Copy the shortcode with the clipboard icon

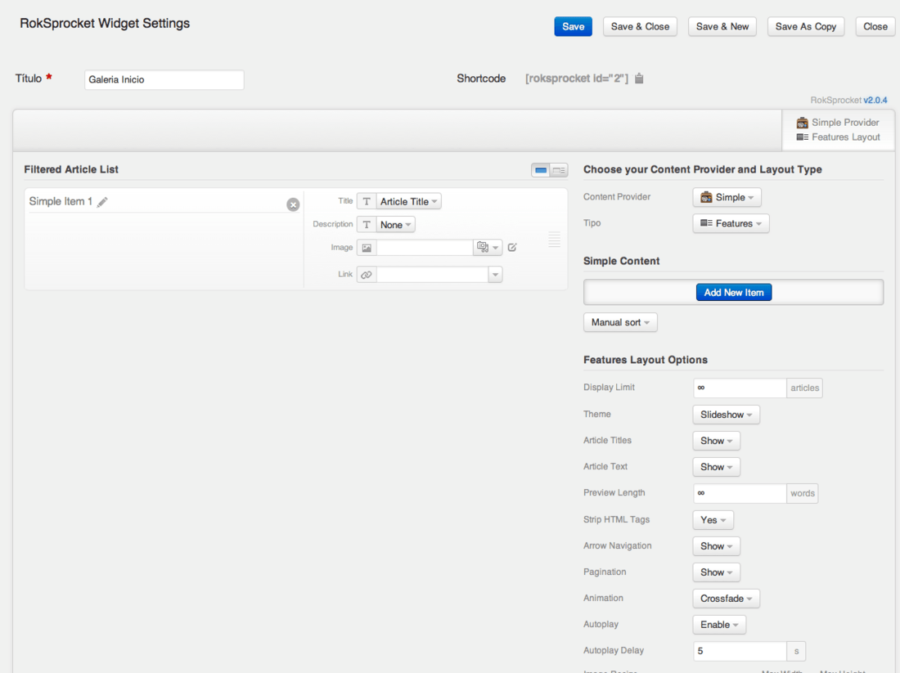tap(639, 79)
